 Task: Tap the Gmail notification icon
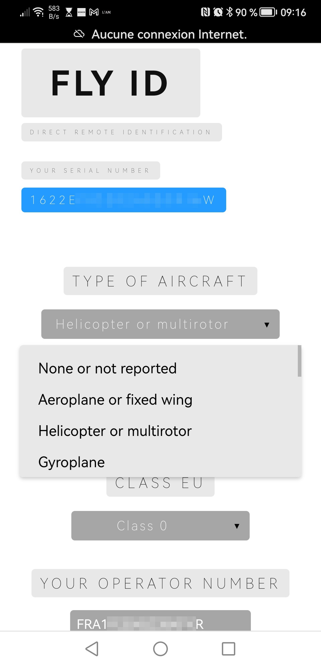pos(94,12)
